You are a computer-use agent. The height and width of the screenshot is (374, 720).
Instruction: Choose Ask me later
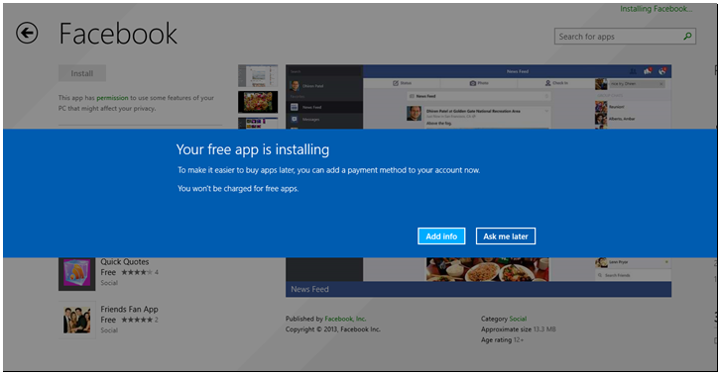point(506,236)
